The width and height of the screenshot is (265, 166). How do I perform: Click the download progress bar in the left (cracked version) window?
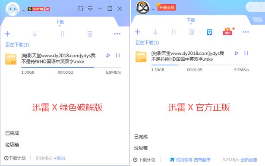[x=71, y=67]
